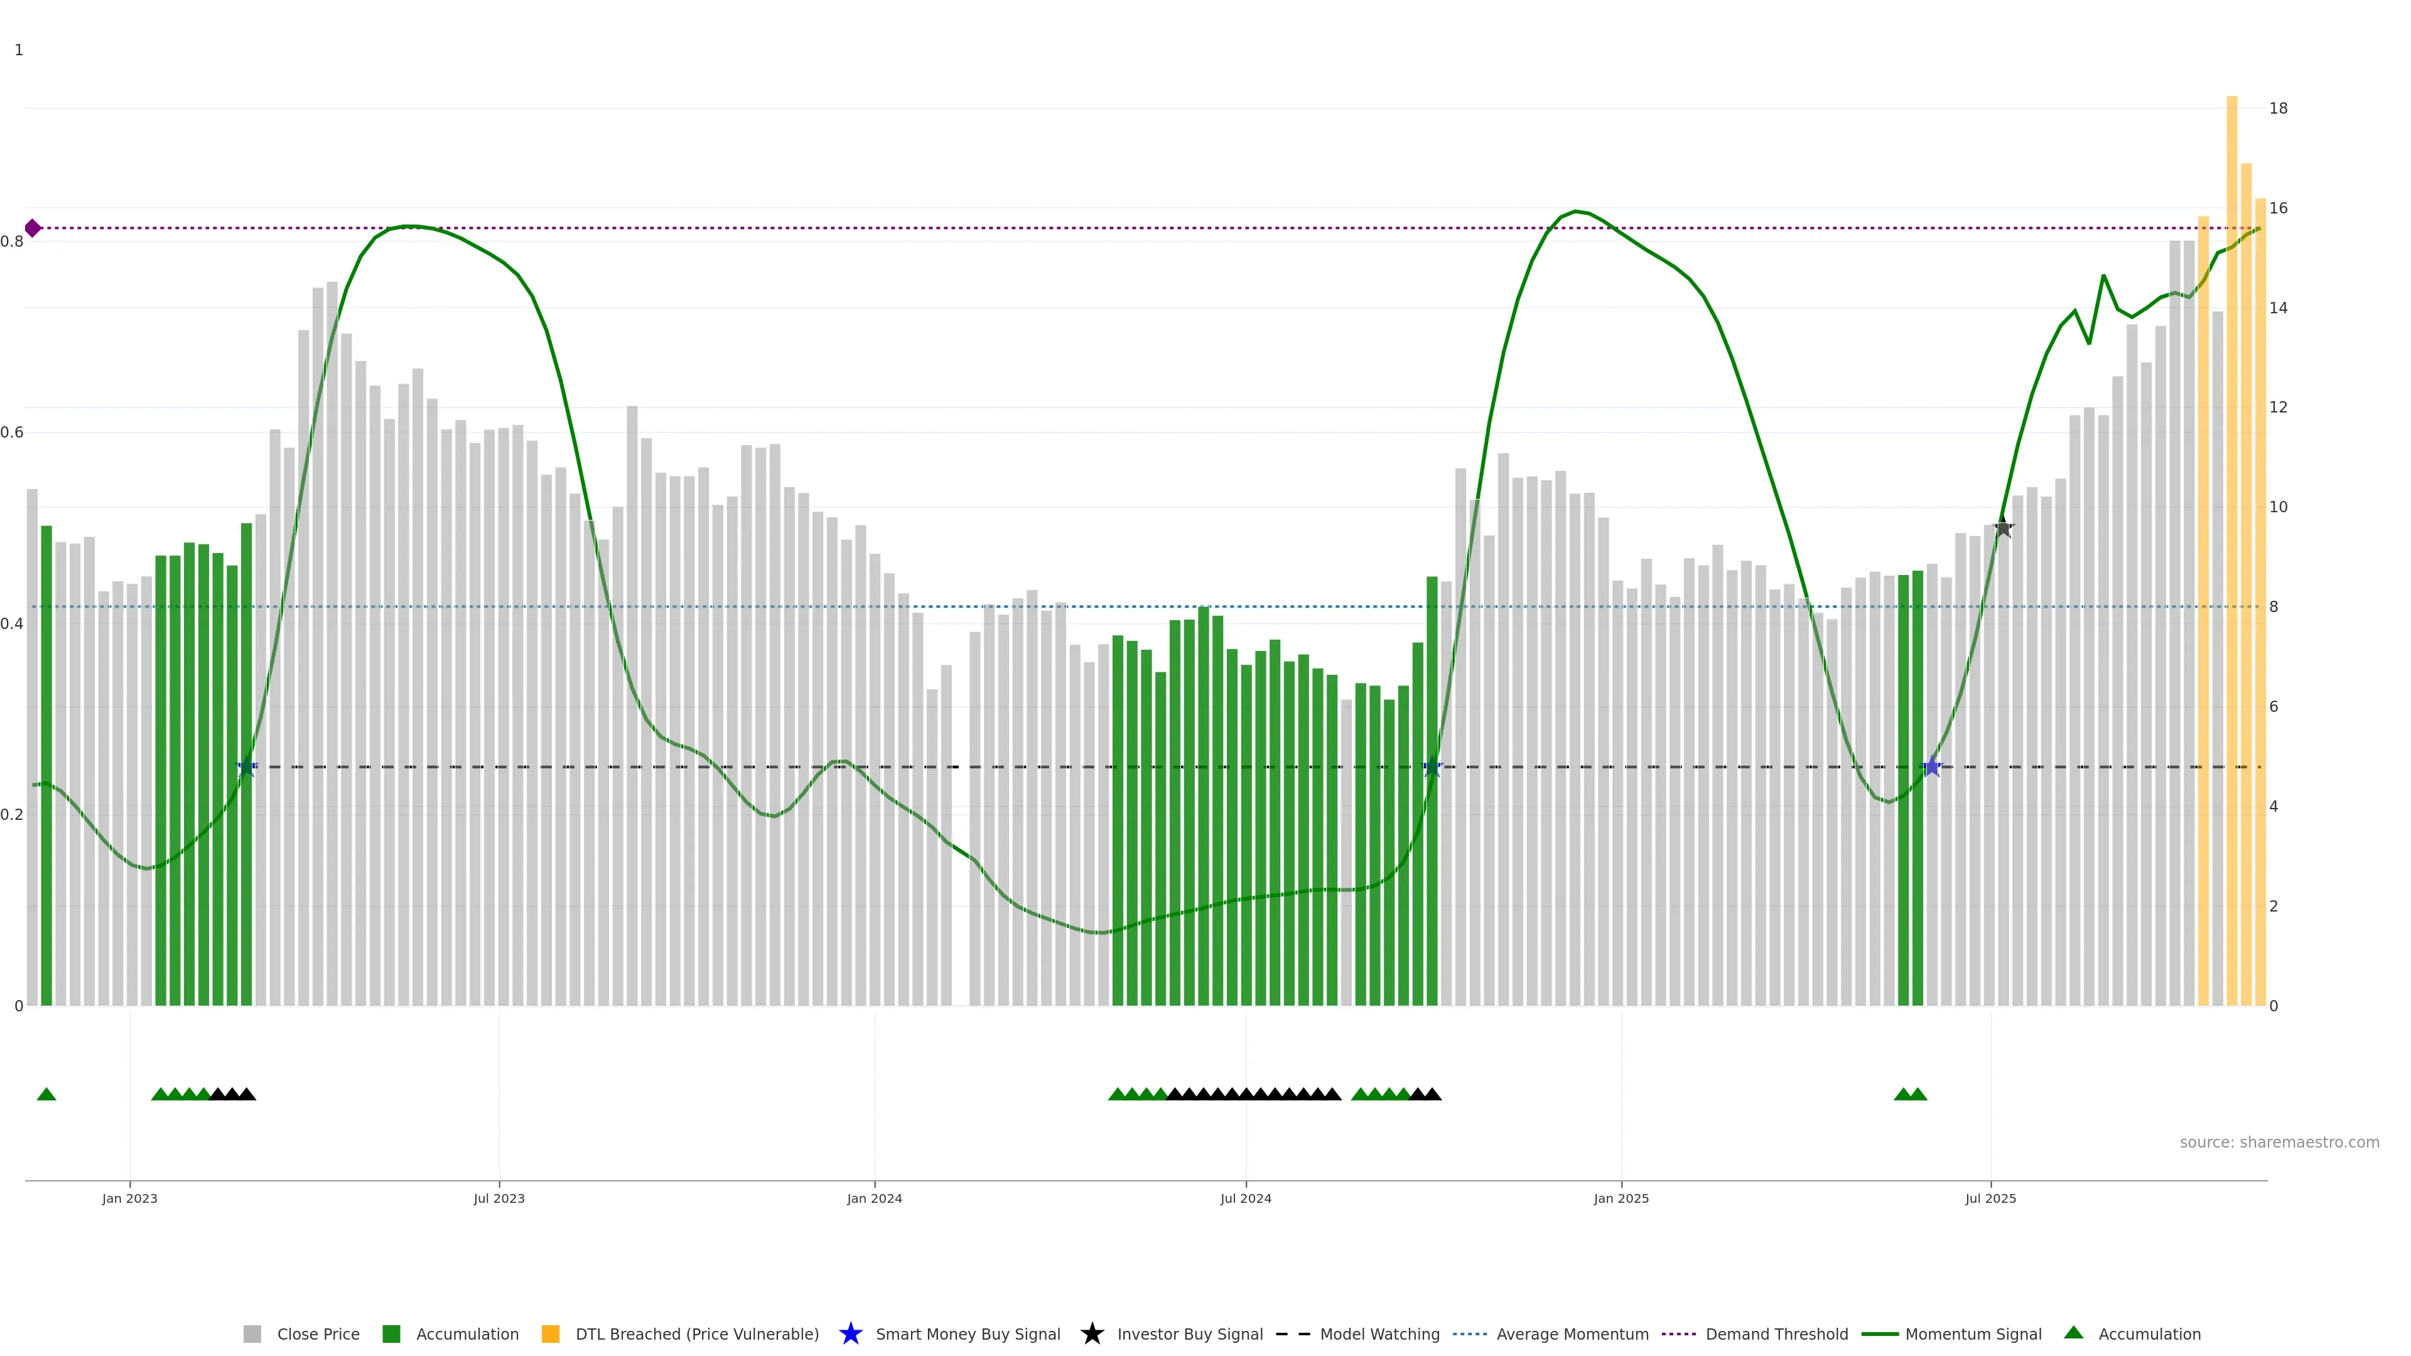Toggle Average Momentum dotted line legend entry
The height and width of the screenshot is (1356, 2411).
1469,1333
